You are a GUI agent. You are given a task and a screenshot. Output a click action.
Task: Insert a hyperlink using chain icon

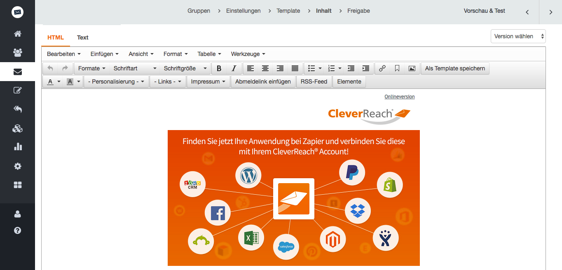click(x=382, y=68)
